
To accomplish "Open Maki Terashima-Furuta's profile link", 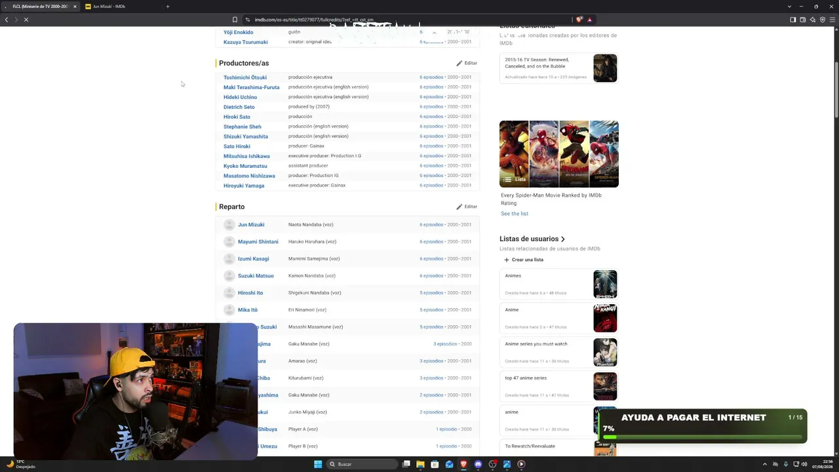I will pos(251,87).
